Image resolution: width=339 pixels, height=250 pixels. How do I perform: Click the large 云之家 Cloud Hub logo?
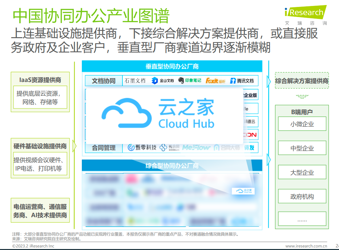click(158, 113)
